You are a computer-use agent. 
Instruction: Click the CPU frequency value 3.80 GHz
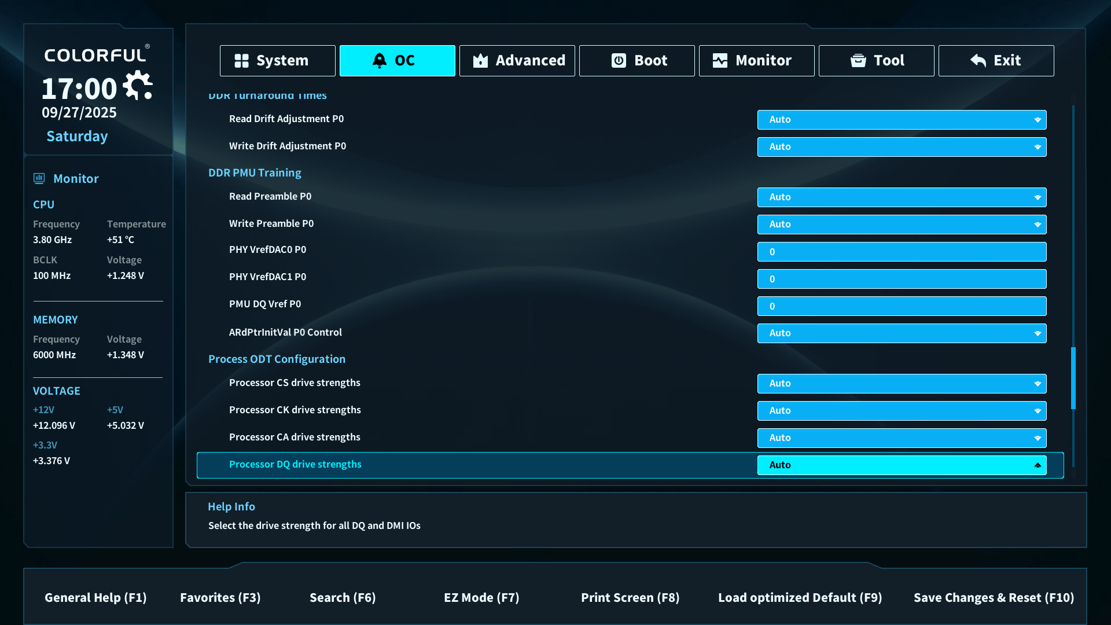pos(53,240)
